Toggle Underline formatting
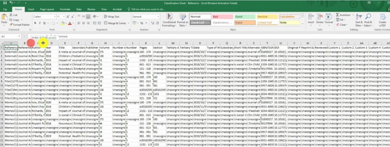This screenshot has width=390, height=147. coord(45,23)
